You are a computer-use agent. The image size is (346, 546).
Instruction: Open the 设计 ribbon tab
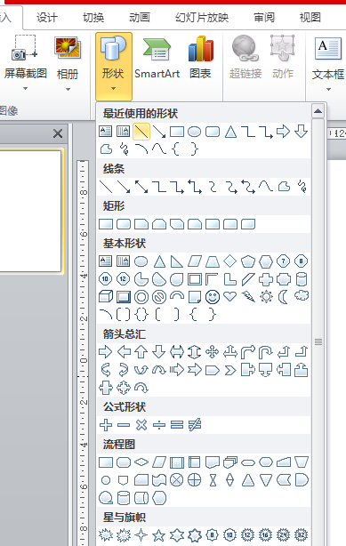[x=47, y=17]
